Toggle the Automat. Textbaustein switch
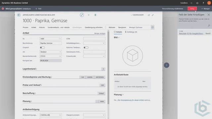Screen dimensions: 212x119 pyautogui.click(x=86, y=48)
